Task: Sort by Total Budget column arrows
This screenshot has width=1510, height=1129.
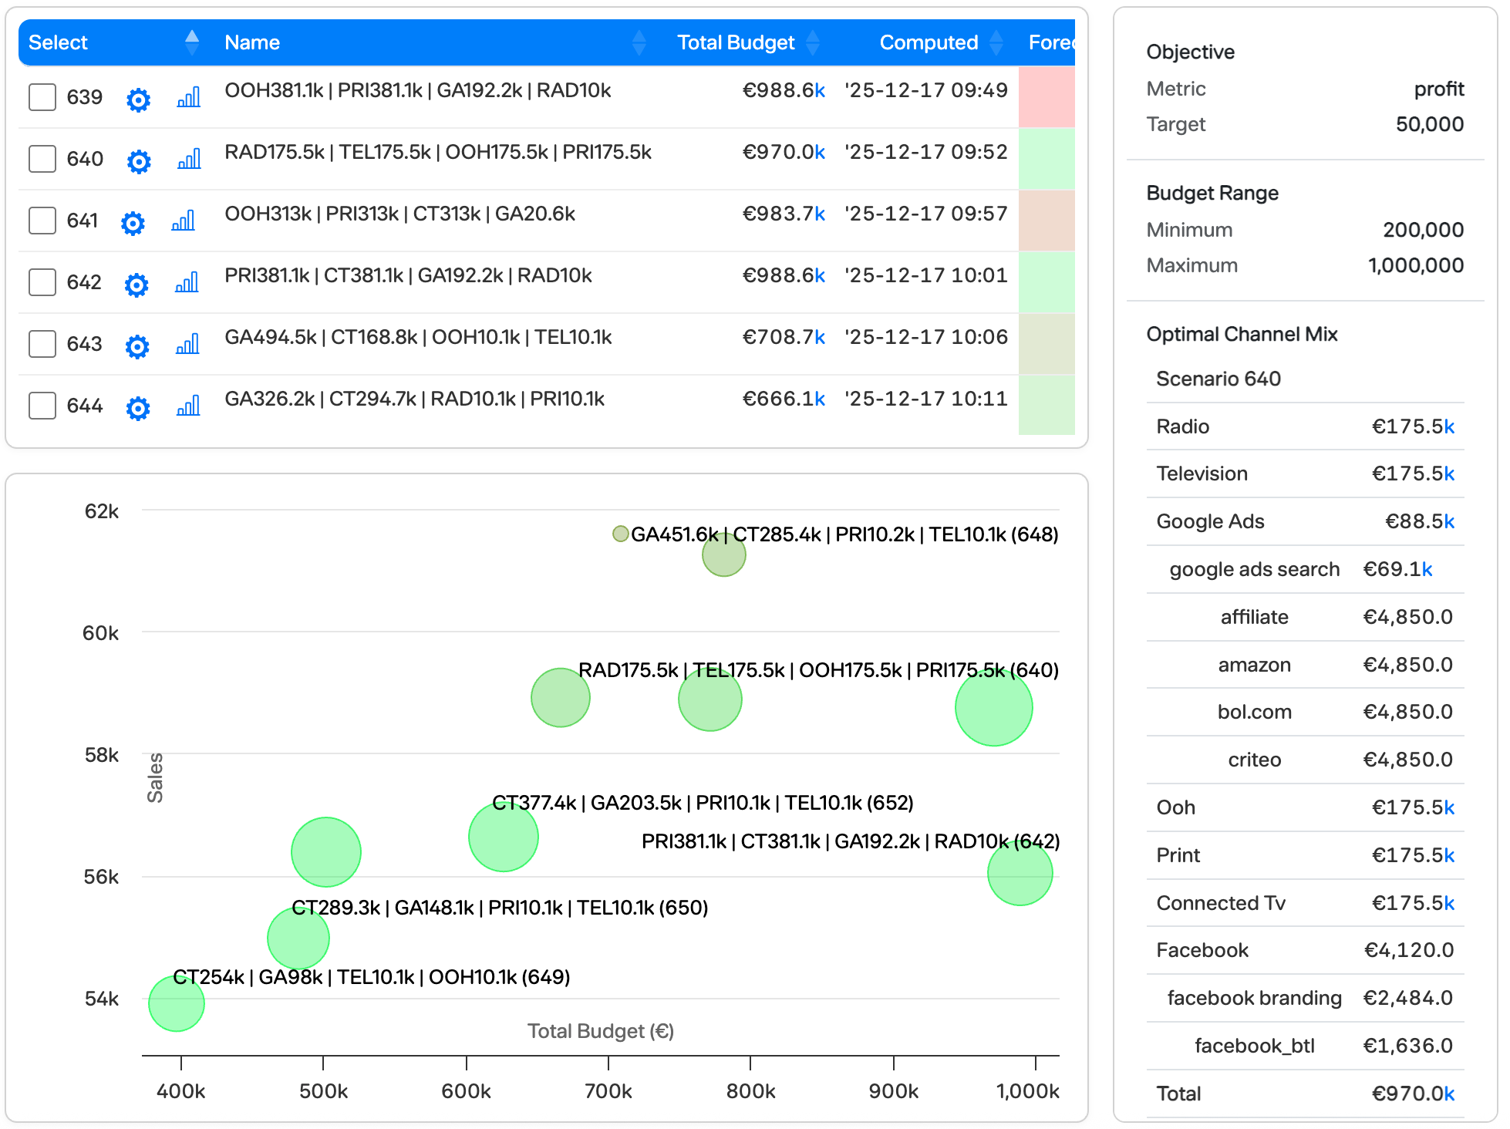Action: coord(813,42)
